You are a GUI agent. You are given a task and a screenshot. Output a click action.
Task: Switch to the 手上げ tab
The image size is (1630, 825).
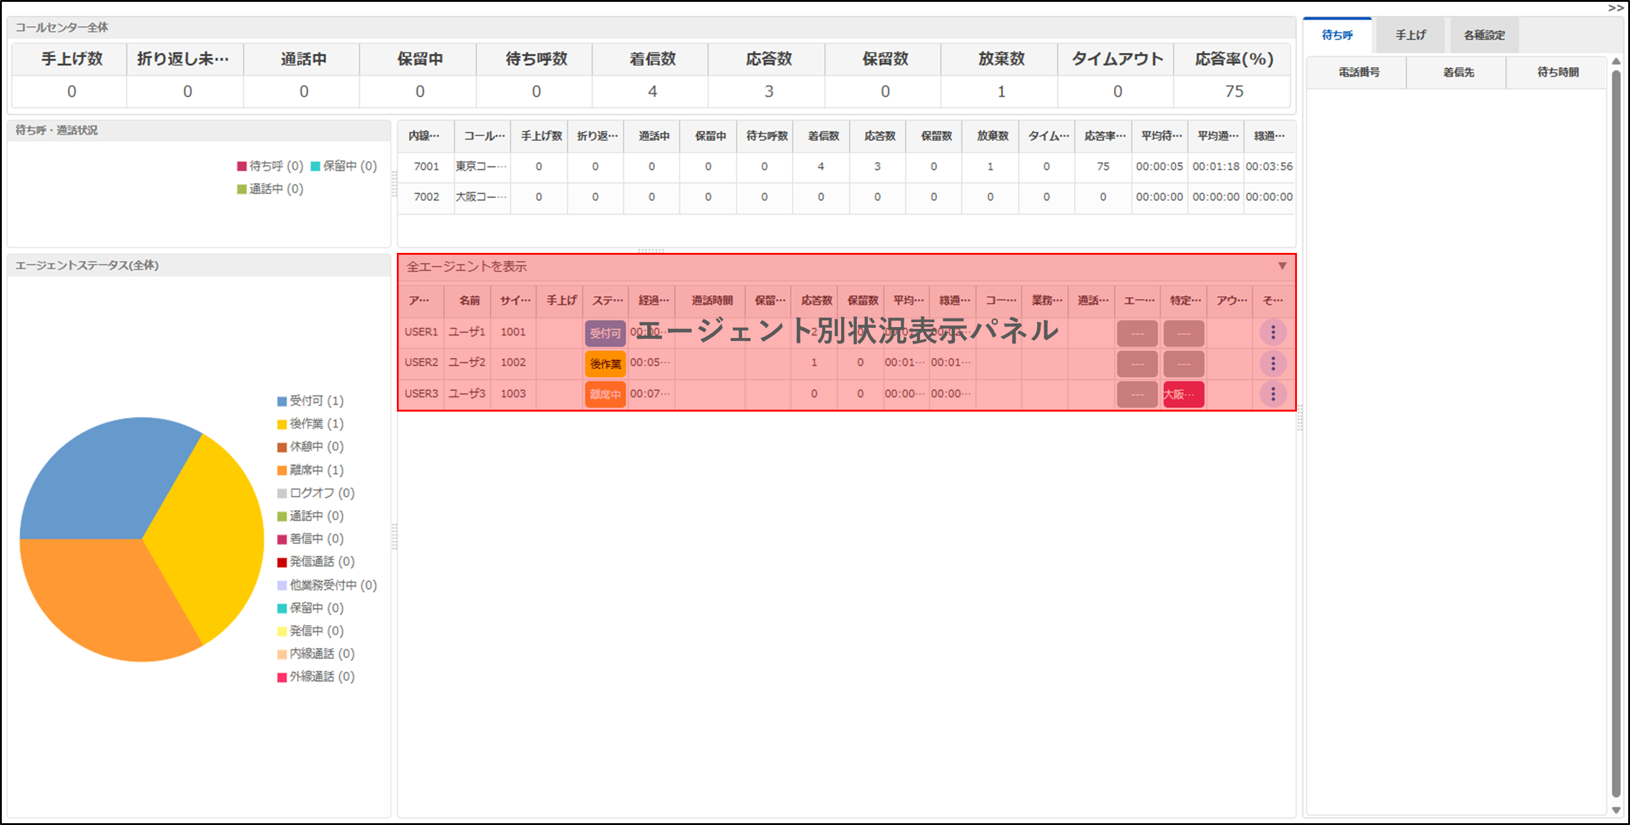[x=1410, y=35]
